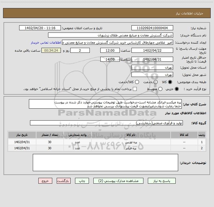This screenshot has width=214, height=207.
Task: Click the remaining days field showing 2
Action: pyautogui.click(x=80, y=50)
